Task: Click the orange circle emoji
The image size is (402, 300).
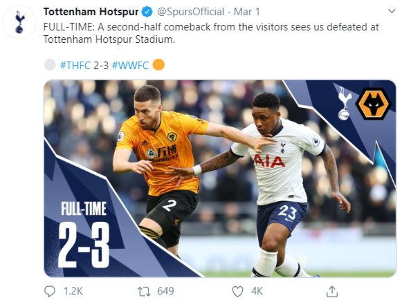Action: click(158, 64)
